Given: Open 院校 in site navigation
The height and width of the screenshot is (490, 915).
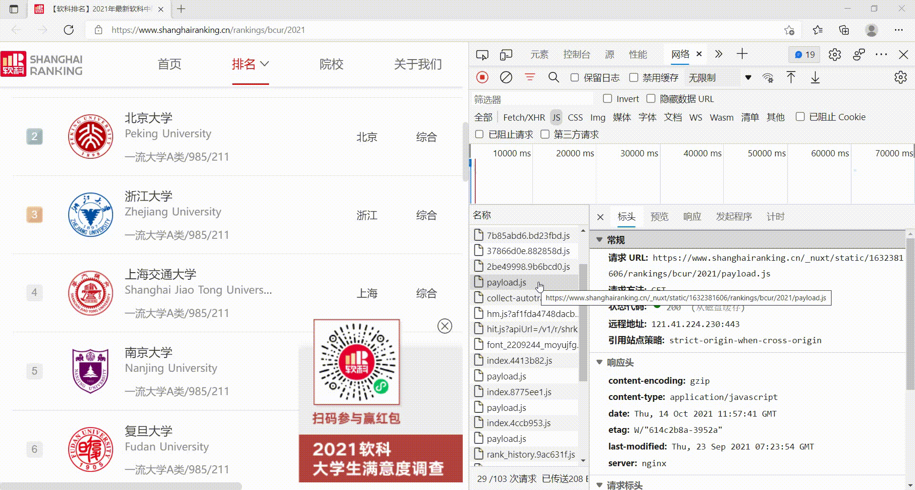Looking at the screenshot, I should 331,64.
